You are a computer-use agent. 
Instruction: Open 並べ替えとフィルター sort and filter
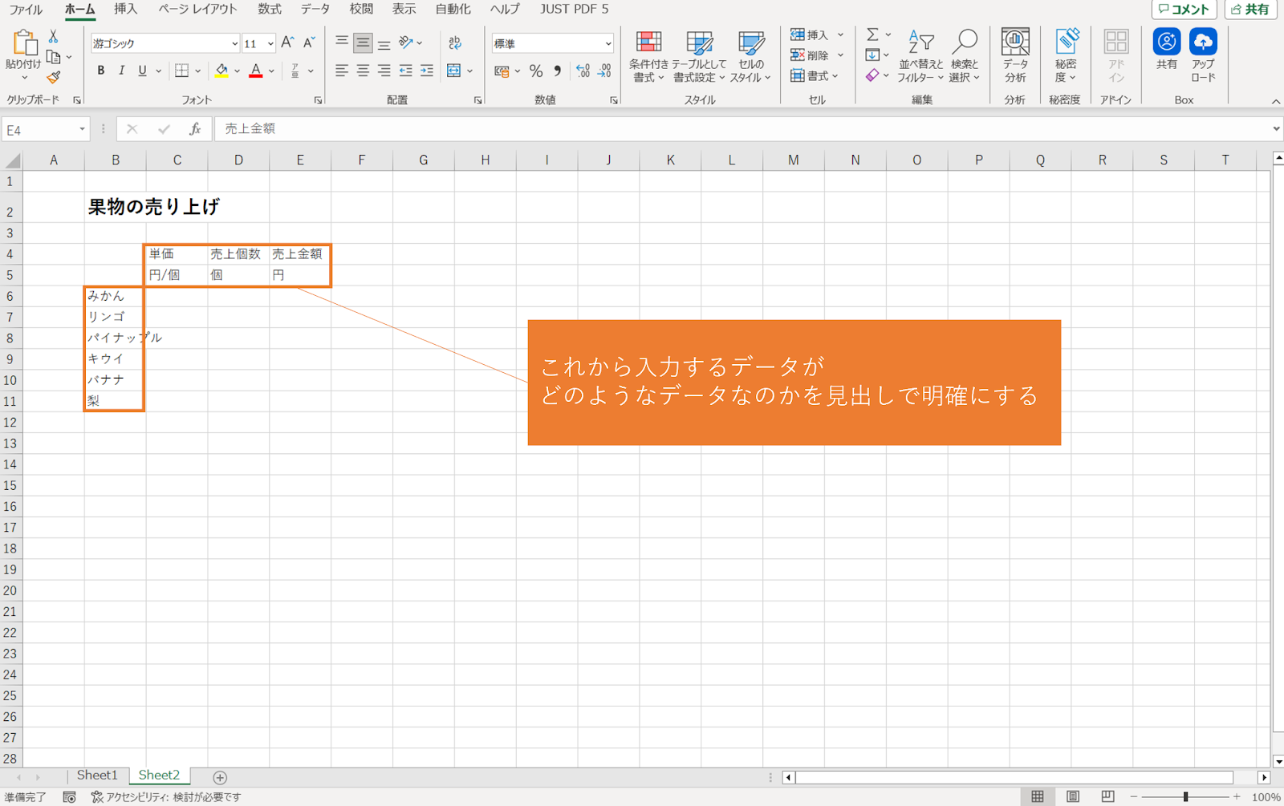tap(920, 56)
